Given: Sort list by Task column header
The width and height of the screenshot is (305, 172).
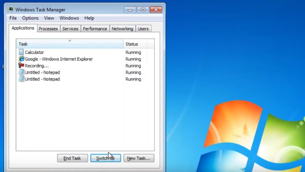Looking at the screenshot, I should tap(70, 44).
